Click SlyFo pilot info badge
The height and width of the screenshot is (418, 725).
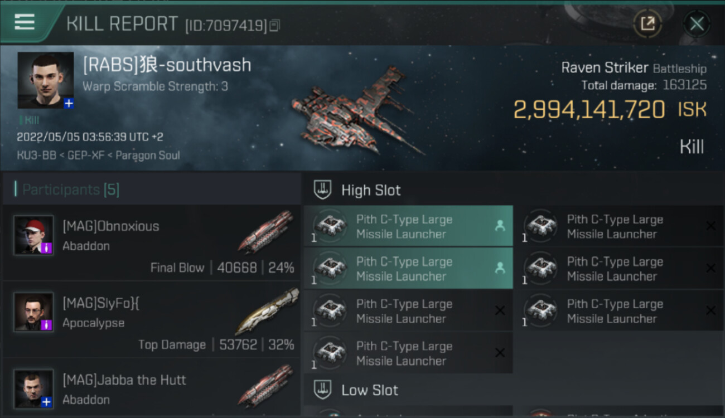tap(47, 324)
